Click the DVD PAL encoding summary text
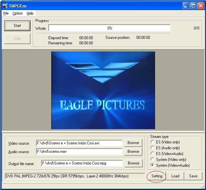 click(67, 176)
